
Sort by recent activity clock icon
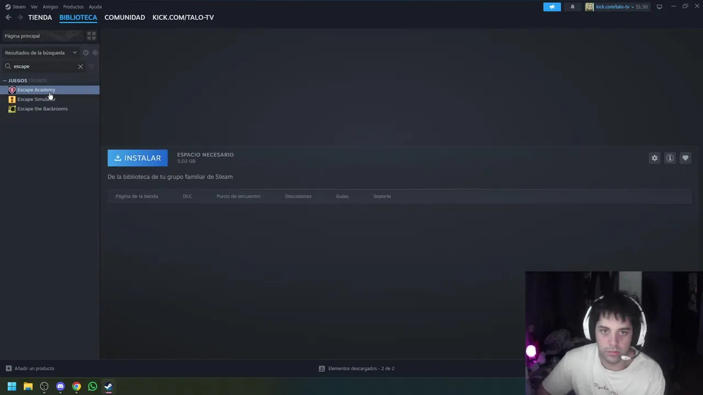click(x=86, y=53)
